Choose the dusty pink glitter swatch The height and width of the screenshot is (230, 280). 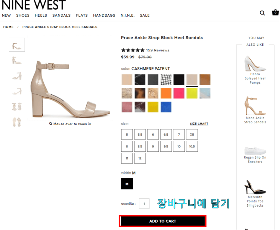click(127, 107)
